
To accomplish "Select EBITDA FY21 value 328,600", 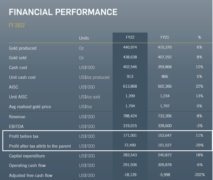I will tap(165, 126).
